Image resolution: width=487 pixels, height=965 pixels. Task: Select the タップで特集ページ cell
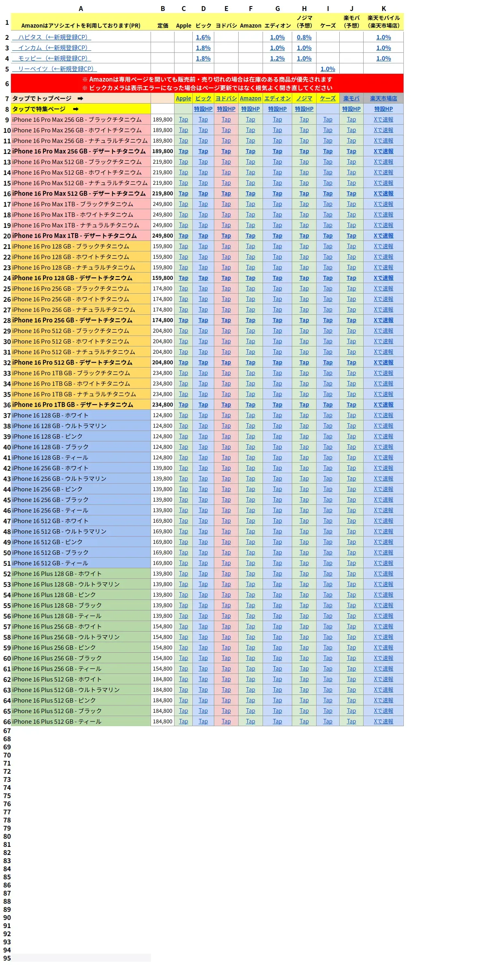(x=81, y=109)
